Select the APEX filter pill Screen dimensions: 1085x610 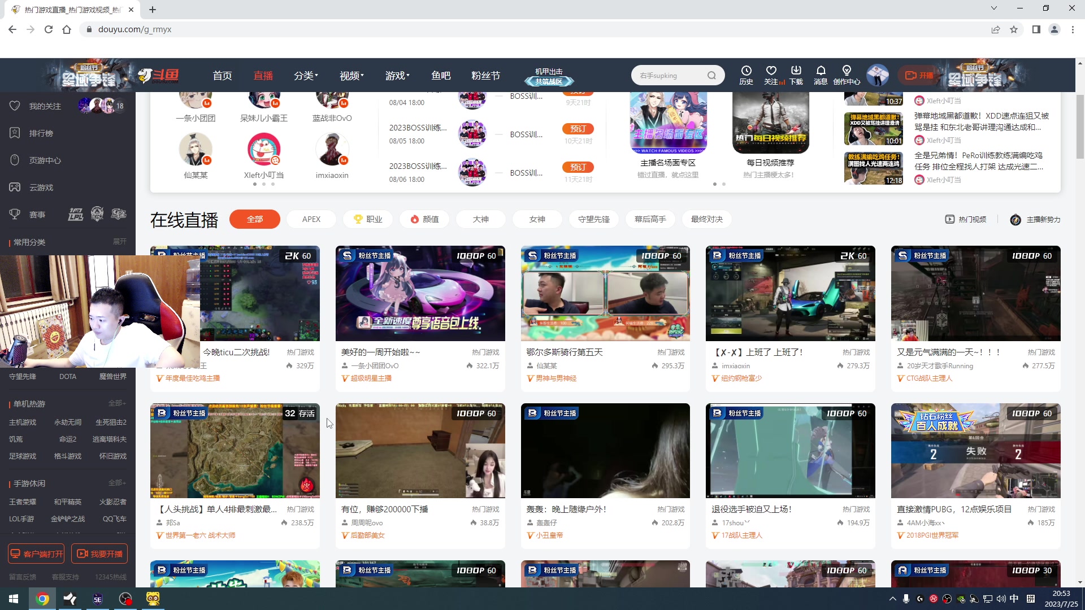(311, 219)
